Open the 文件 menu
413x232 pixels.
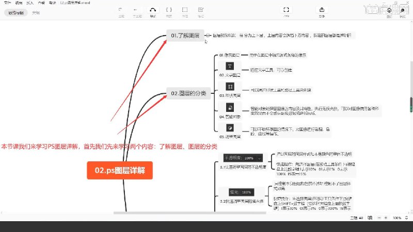(8, 3)
